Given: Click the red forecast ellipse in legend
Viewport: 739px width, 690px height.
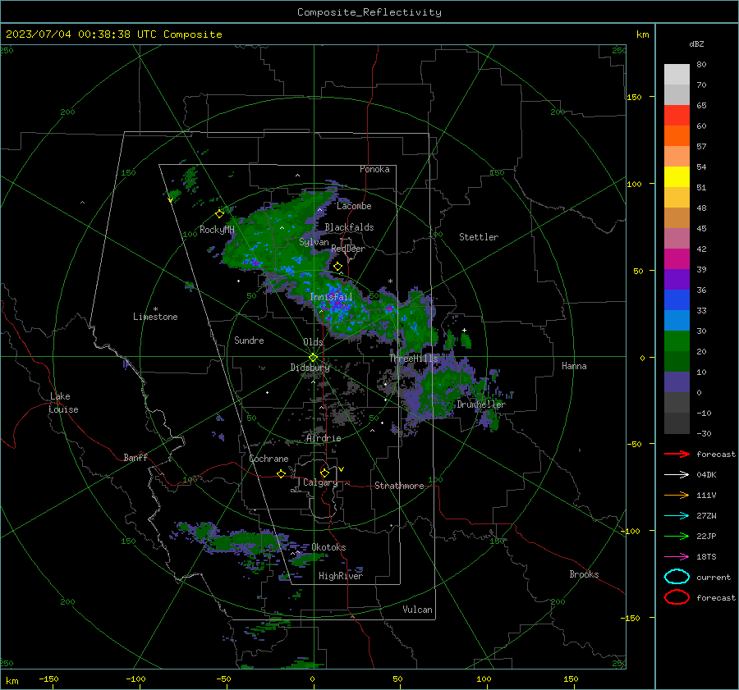Looking at the screenshot, I should pos(677,597).
